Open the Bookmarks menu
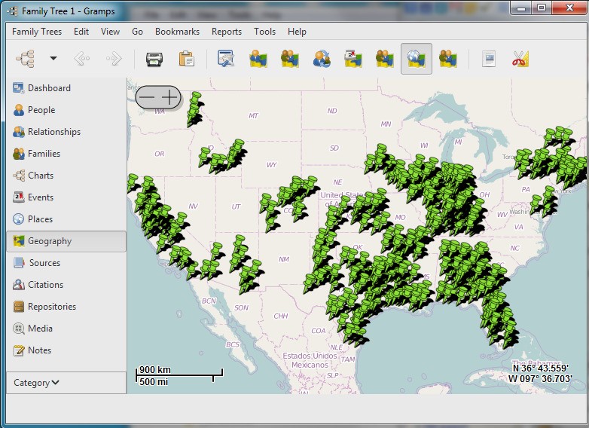The height and width of the screenshot is (428, 589). pos(177,32)
